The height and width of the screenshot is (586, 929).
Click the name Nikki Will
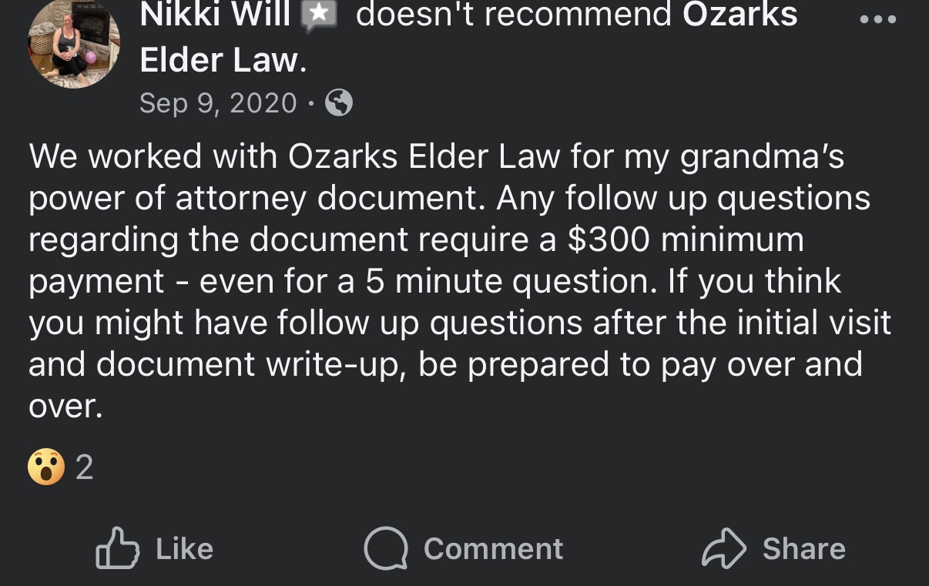point(215,15)
